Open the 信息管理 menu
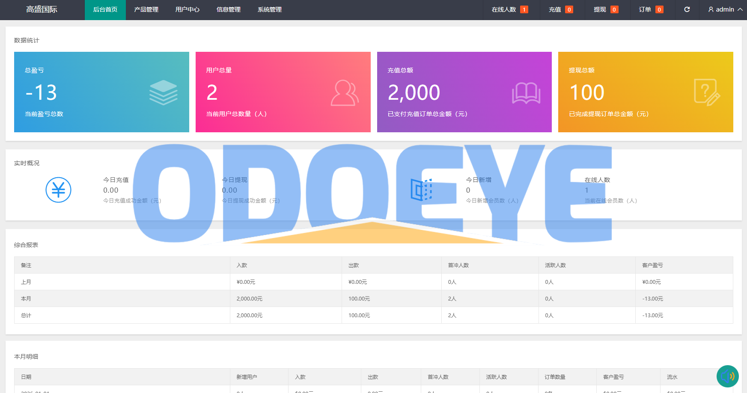This screenshot has height=393, width=747. click(228, 9)
